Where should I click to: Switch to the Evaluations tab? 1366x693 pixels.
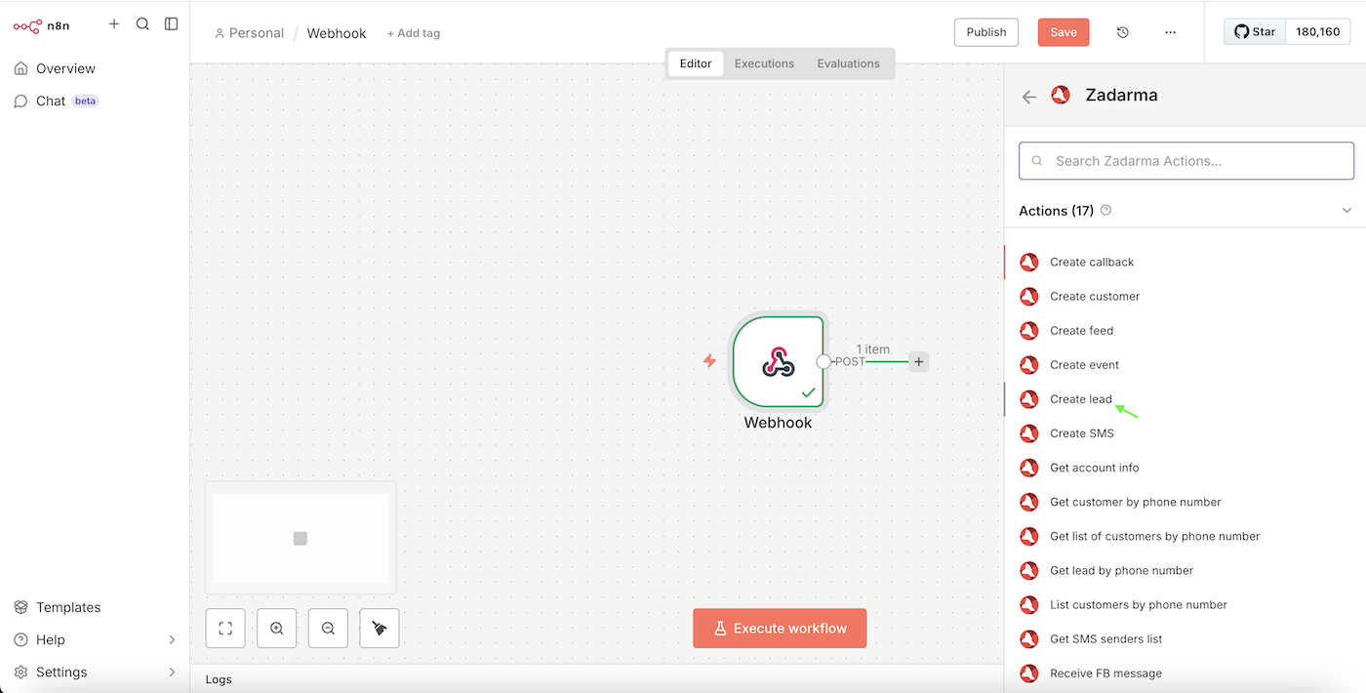coord(848,63)
